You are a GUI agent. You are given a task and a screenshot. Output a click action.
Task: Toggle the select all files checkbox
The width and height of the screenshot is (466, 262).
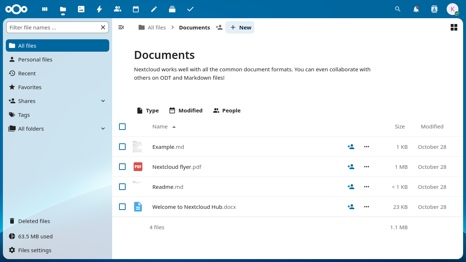(122, 127)
